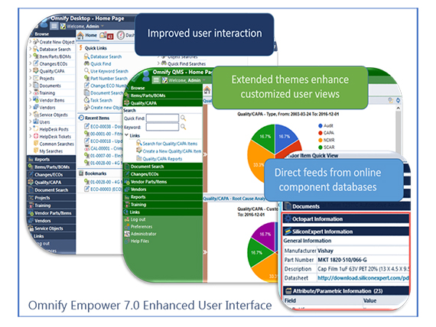Click the Administrator icon in QMS sidebar
436x327 pixels.
[x=127, y=234]
